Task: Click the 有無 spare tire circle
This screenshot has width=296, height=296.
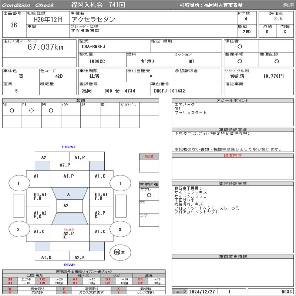Action: point(120,252)
